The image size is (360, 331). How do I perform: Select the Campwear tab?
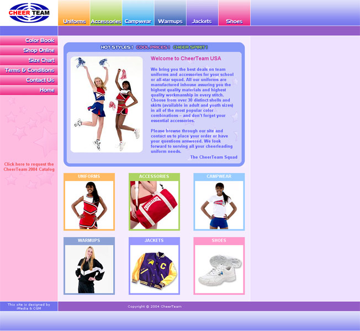[138, 21]
